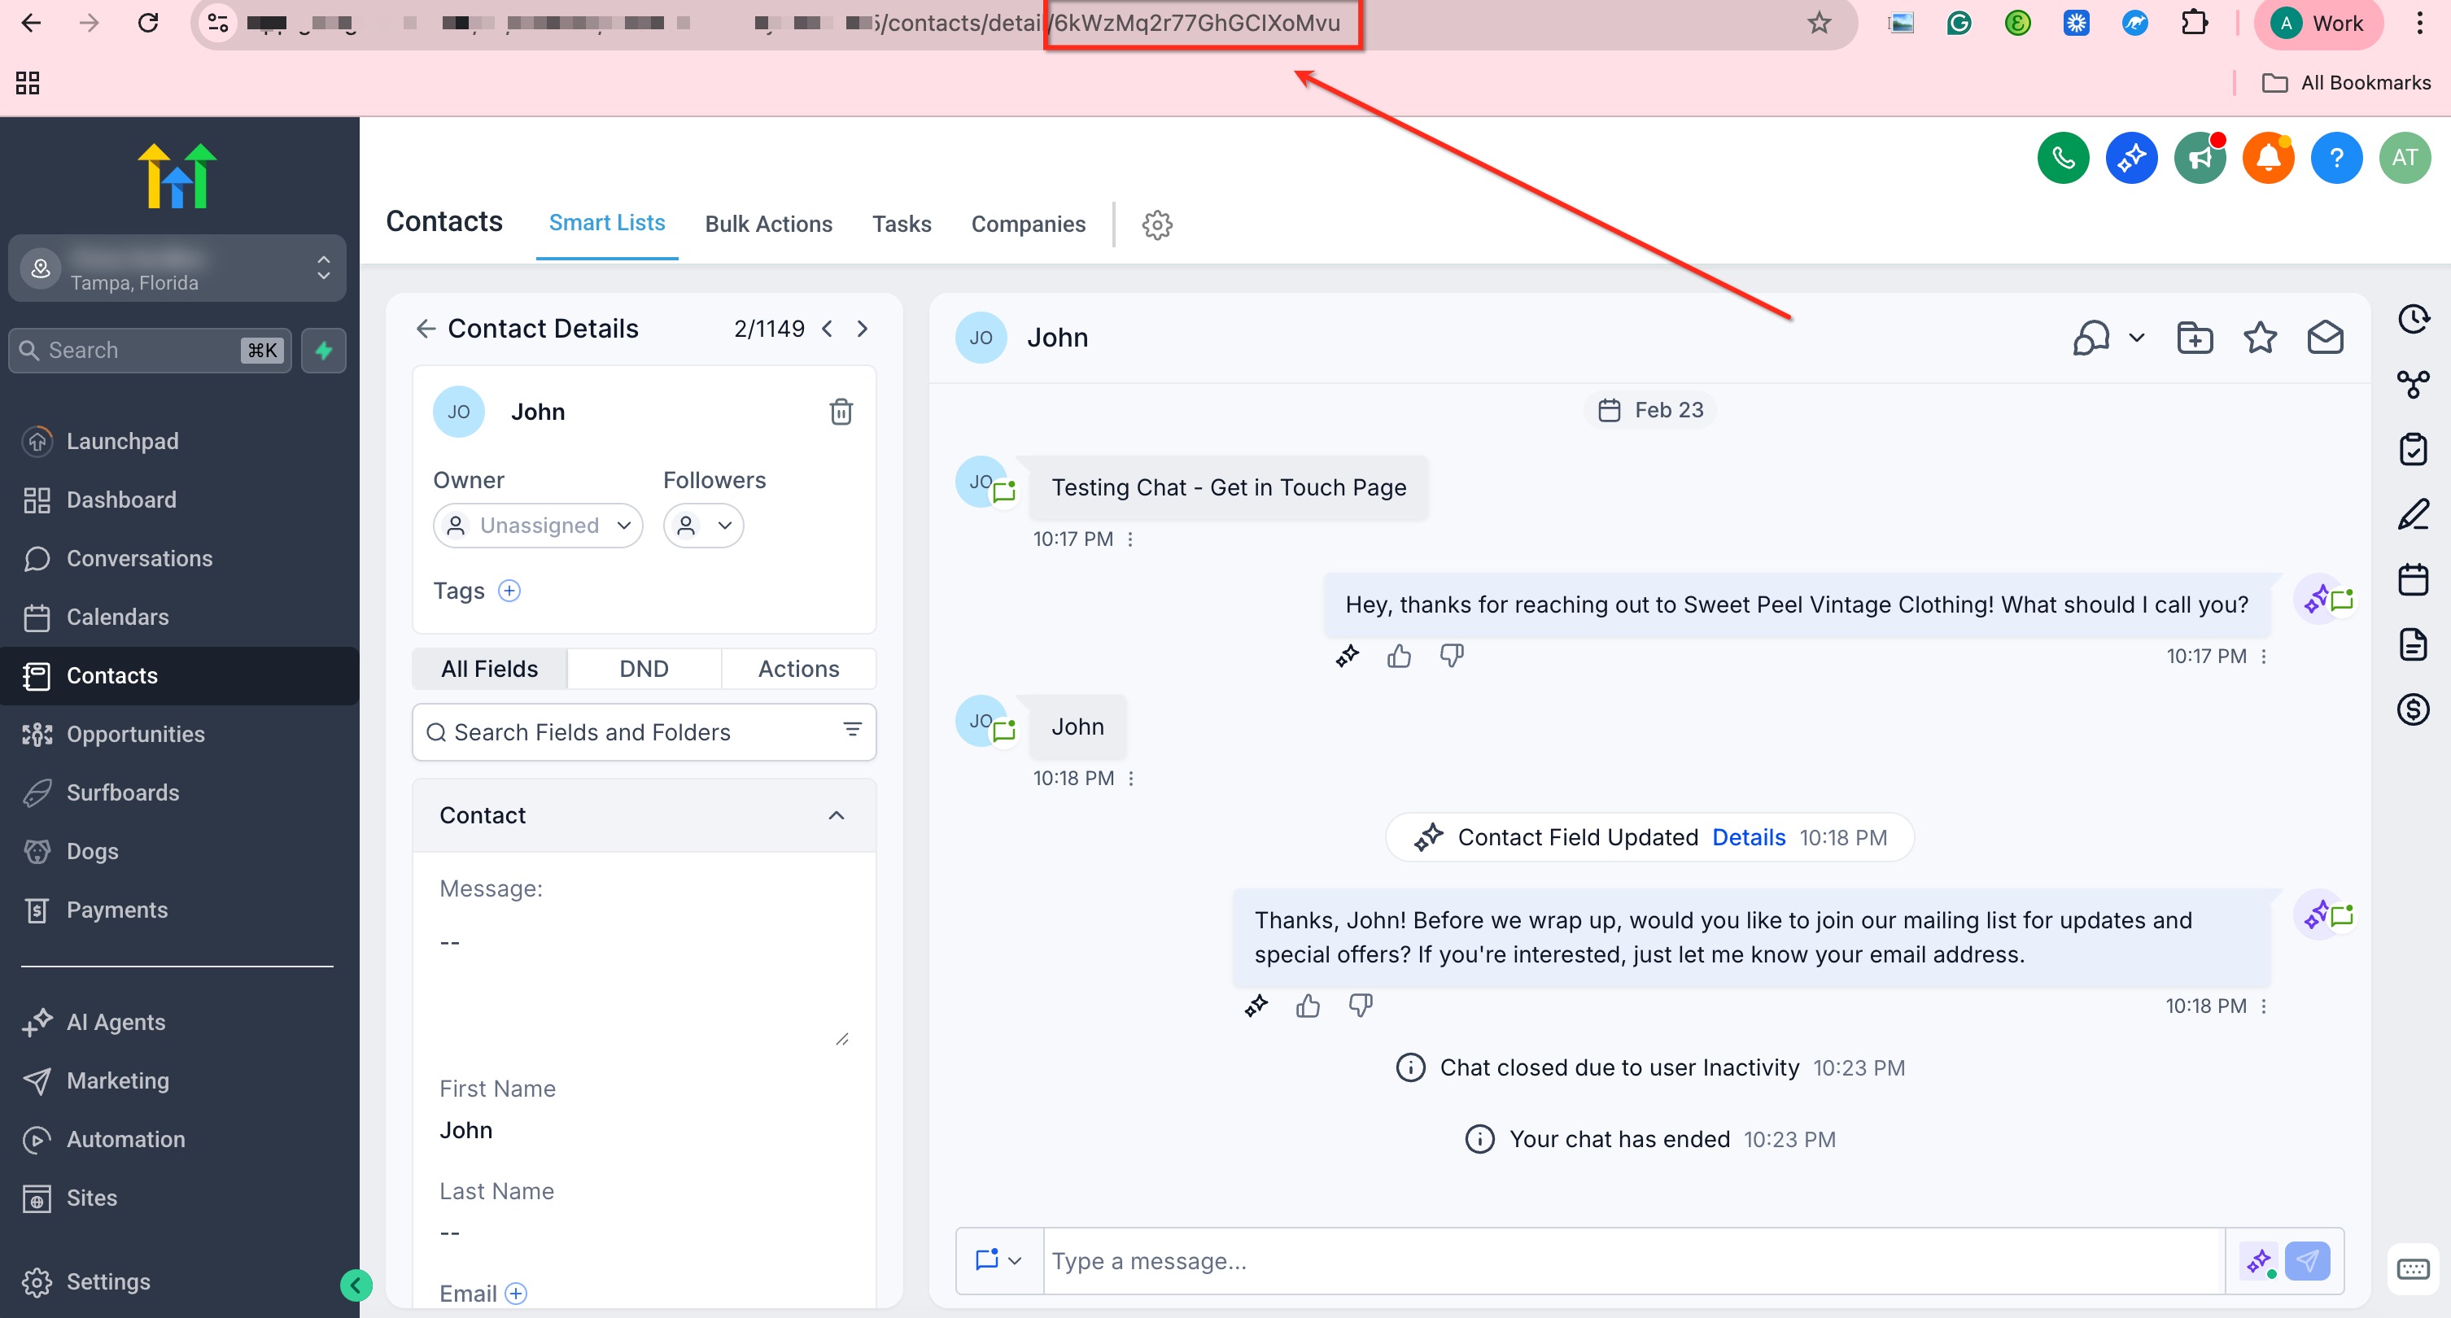Delete contact John via trash icon
The image size is (2451, 1318).
(840, 411)
